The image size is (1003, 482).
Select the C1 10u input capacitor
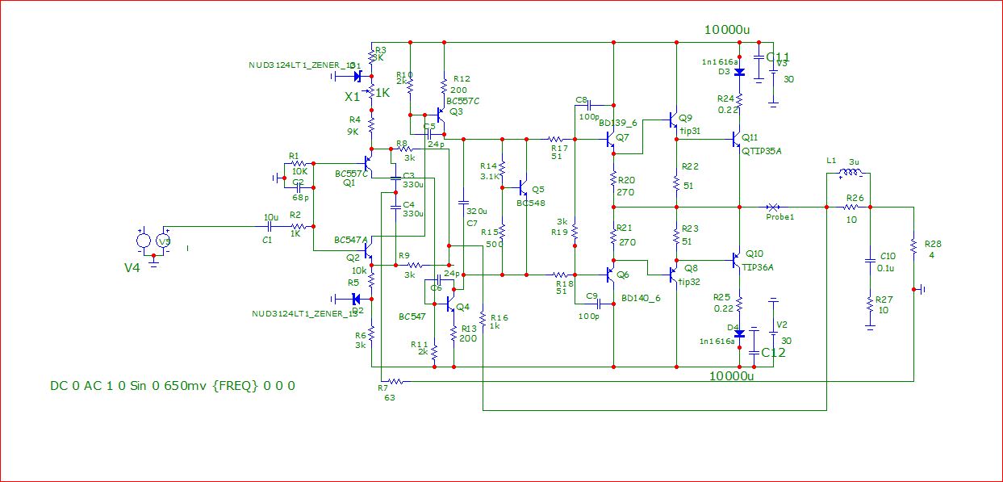(x=271, y=227)
